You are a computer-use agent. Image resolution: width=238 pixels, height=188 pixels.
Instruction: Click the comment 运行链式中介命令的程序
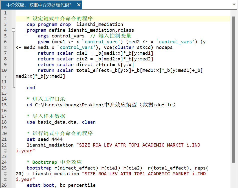60,134
